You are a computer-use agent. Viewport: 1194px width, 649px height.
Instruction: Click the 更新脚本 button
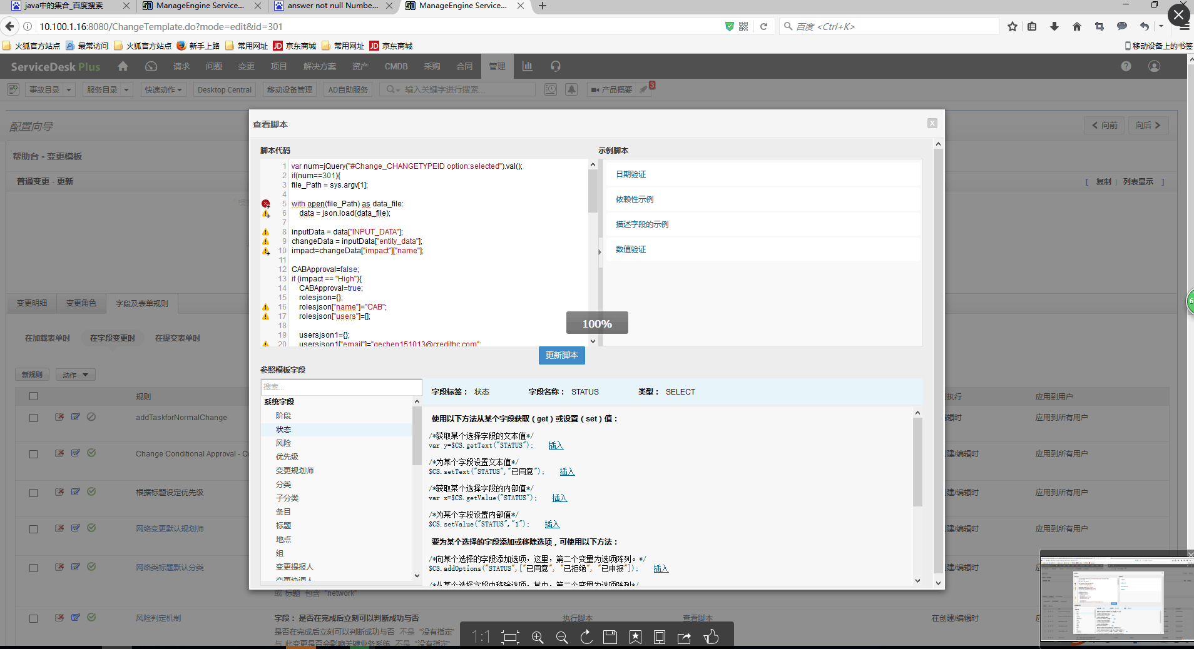click(x=562, y=355)
